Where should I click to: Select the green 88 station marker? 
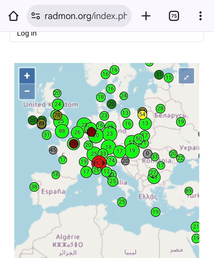pos(62,131)
